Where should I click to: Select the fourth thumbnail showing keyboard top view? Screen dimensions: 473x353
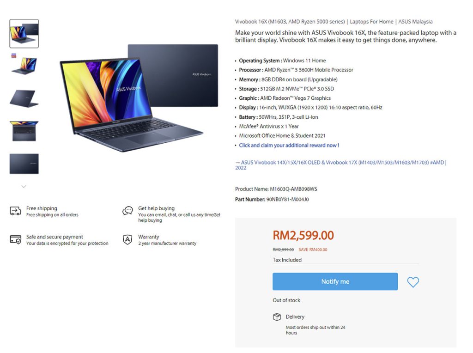tap(24, 131)
